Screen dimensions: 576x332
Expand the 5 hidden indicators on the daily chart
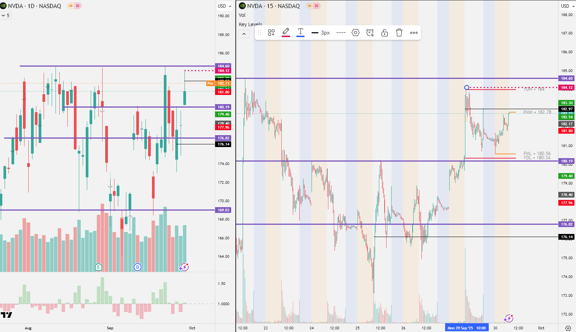click(x=6, y=15)
